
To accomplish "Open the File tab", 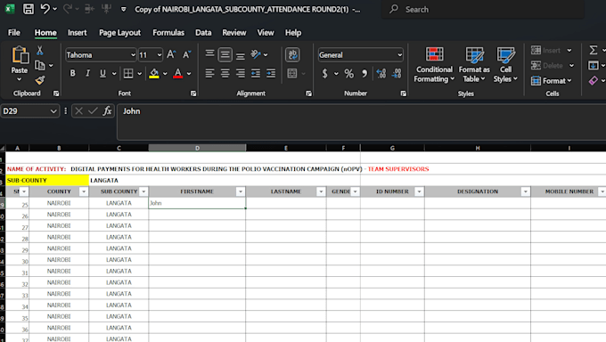I will (14, 33).
